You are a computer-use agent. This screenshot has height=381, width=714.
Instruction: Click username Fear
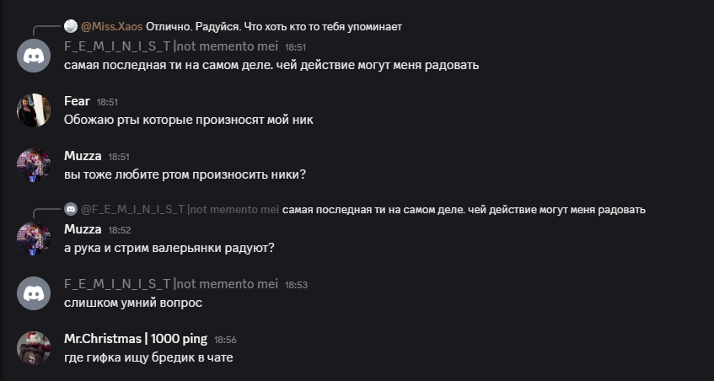[77, 101]
